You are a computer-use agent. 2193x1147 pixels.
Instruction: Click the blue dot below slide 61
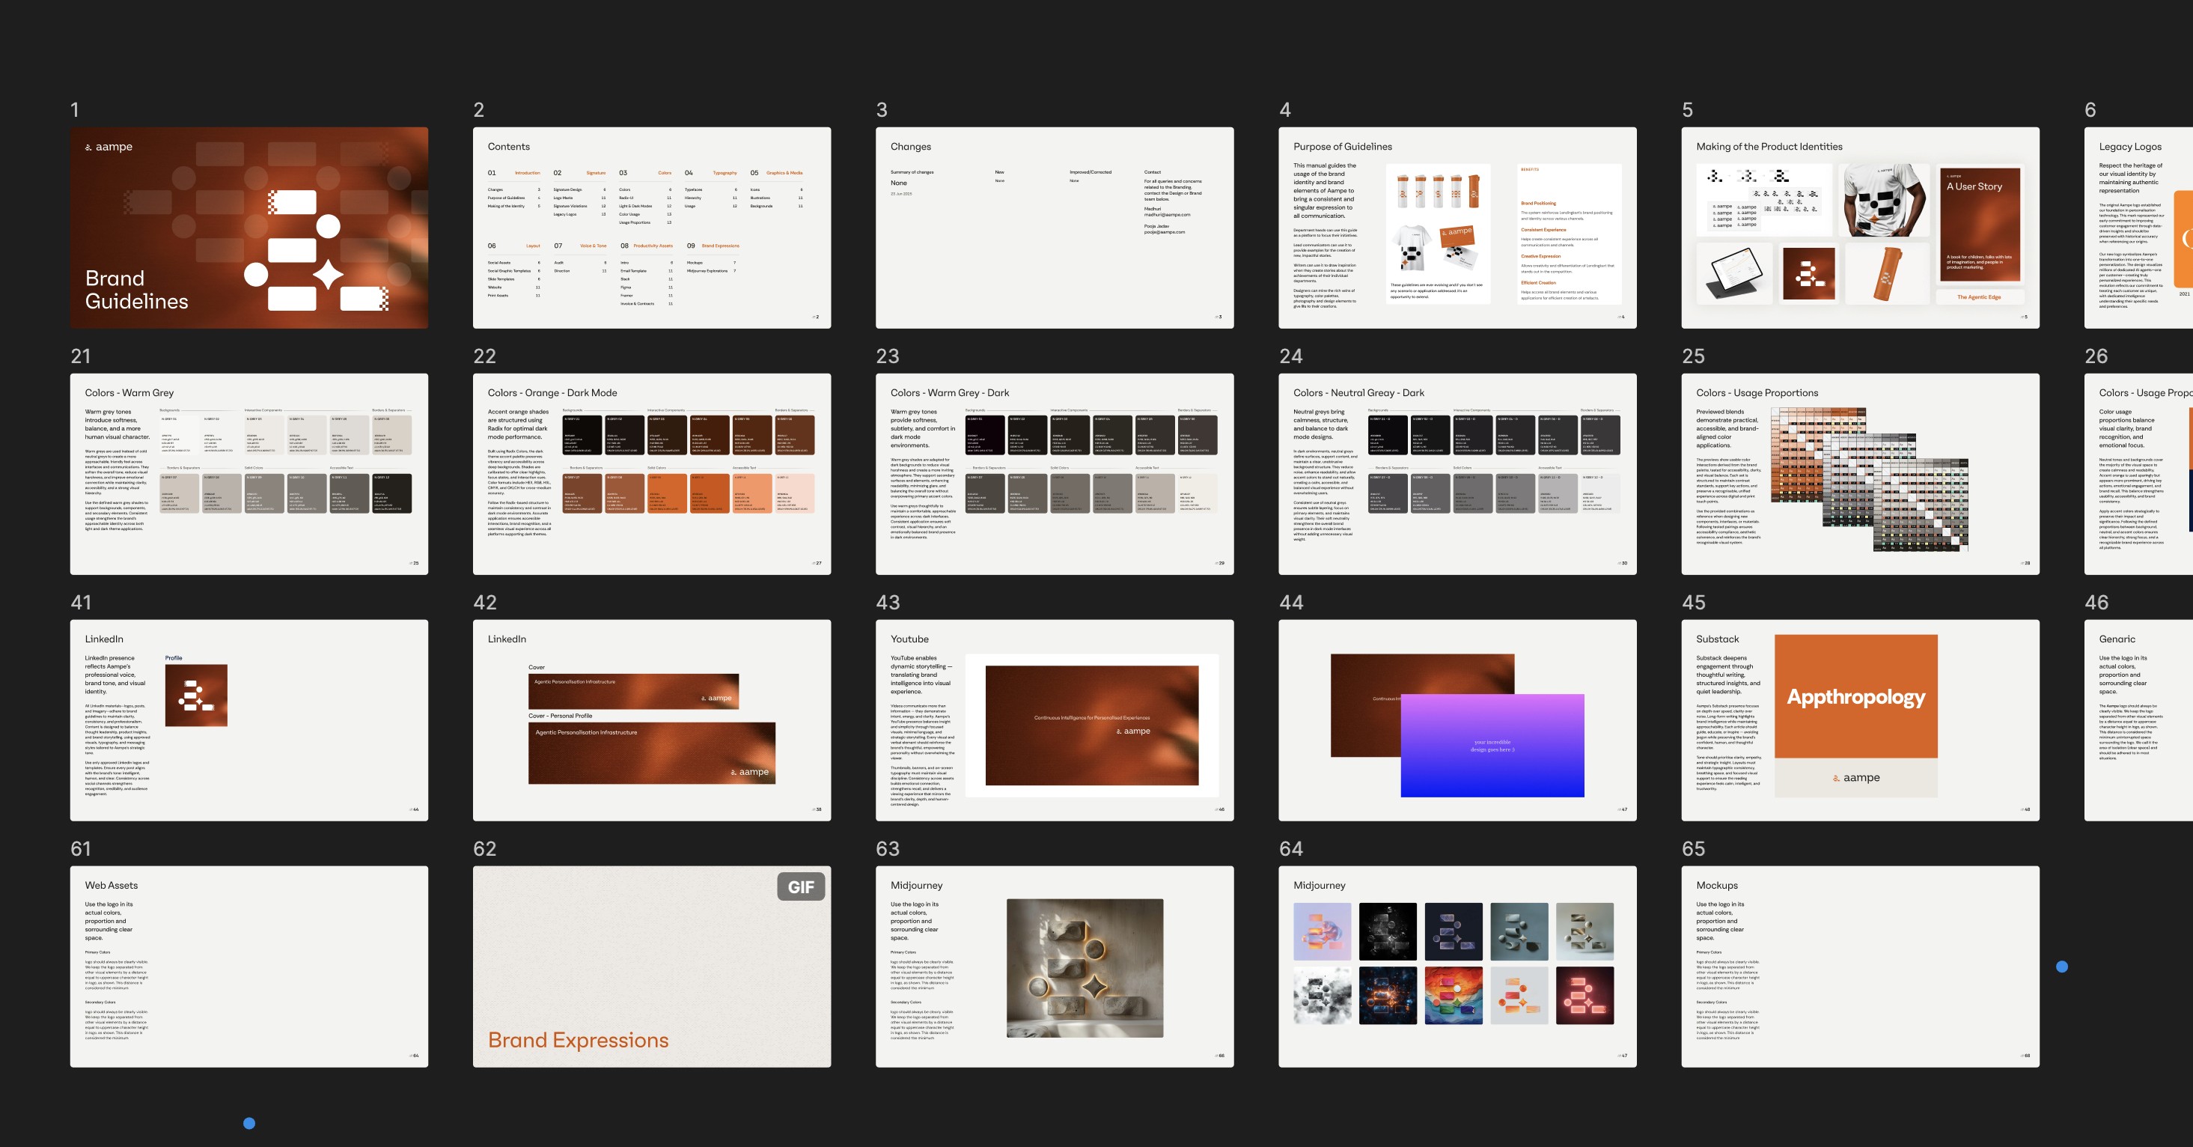click(248, 1123)
